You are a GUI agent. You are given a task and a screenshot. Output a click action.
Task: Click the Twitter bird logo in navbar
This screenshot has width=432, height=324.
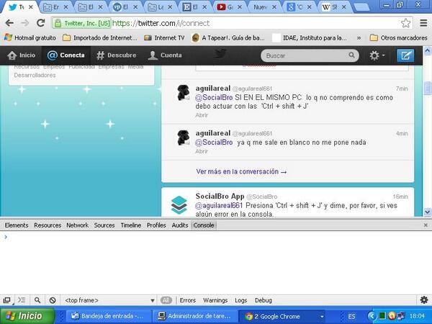[x=220, y=53]
